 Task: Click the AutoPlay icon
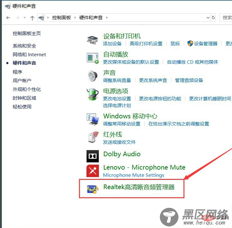tap(93, 58)
